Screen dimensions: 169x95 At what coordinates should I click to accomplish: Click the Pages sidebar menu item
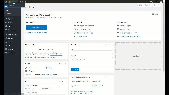[x=10, y=26]
